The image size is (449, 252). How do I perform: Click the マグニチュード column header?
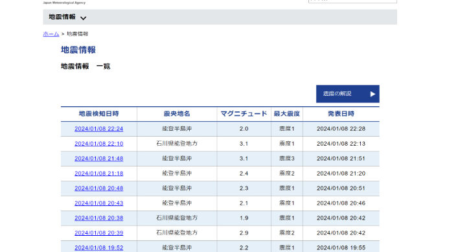coord(244,114)
